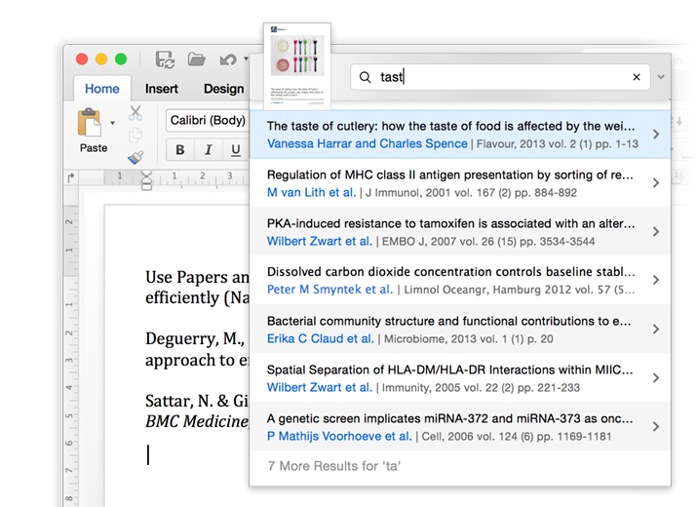
Task: Clear the search with the X button
Action: (637, 77)
